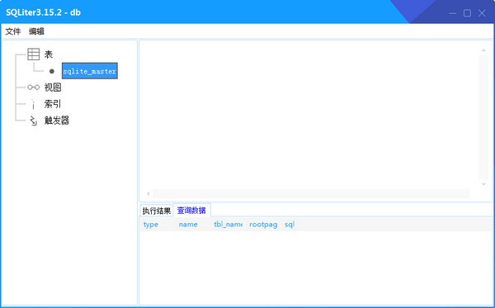Click the rootpage column header
The image size is (495, 308).
click(x=264, y=225)
